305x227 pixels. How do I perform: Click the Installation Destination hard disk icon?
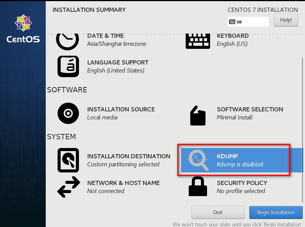68,160
